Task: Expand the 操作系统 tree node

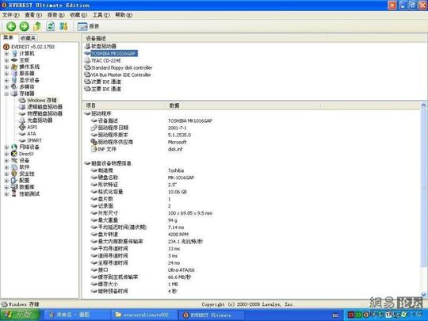Action: tap(6, 67)
